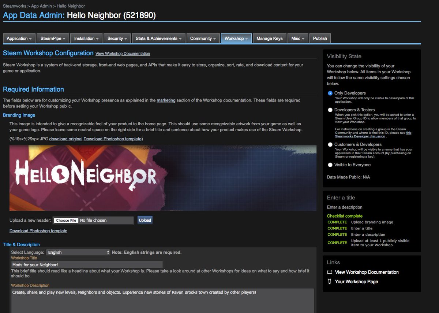
Task: Click the 'Branding Image' section heading
Action: point(19,115)
